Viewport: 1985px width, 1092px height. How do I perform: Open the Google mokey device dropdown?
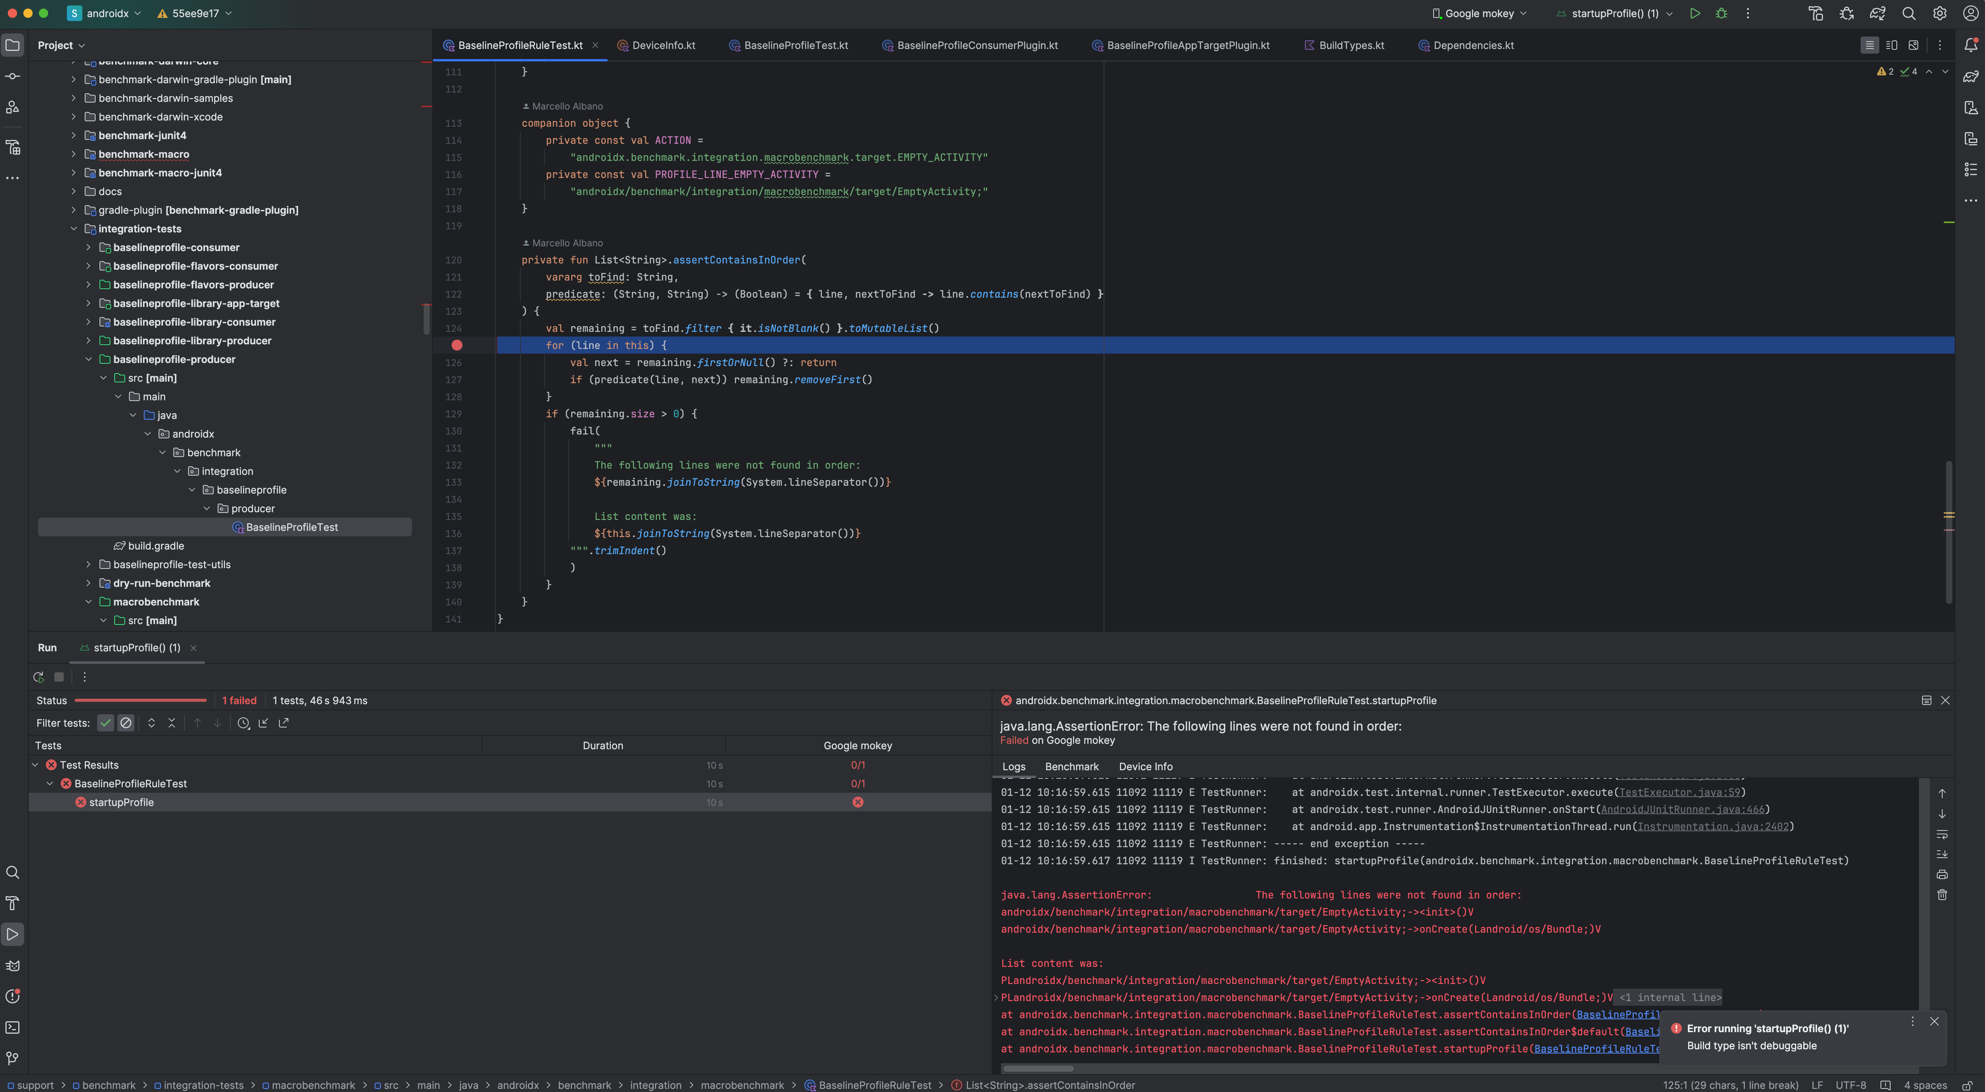[1479, 13]
